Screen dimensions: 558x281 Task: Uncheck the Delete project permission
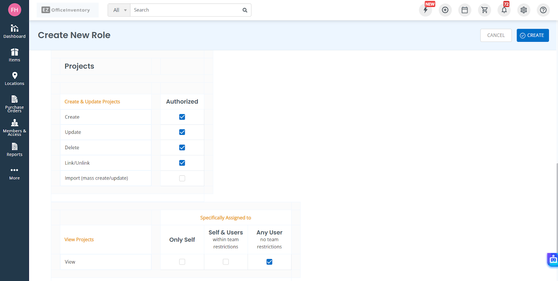coord(182,147)
